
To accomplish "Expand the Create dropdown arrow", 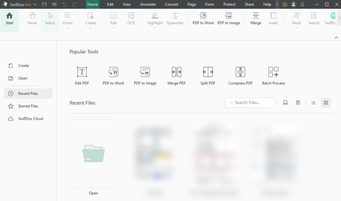I will [x=91, y=28].
